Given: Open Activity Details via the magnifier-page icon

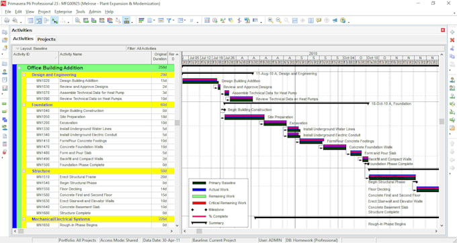Looking at the screenshot, I should [77, 20].
